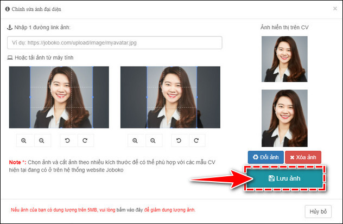The image size is (343, 224).
Task: Rotate the left crop image clockwise
Action: point(84,140)
